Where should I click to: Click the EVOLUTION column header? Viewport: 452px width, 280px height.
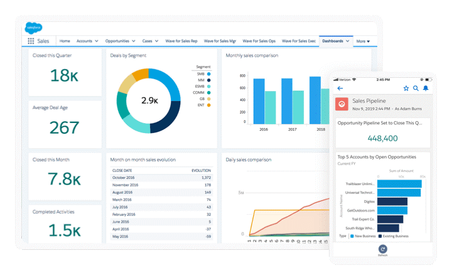(202, 170)
